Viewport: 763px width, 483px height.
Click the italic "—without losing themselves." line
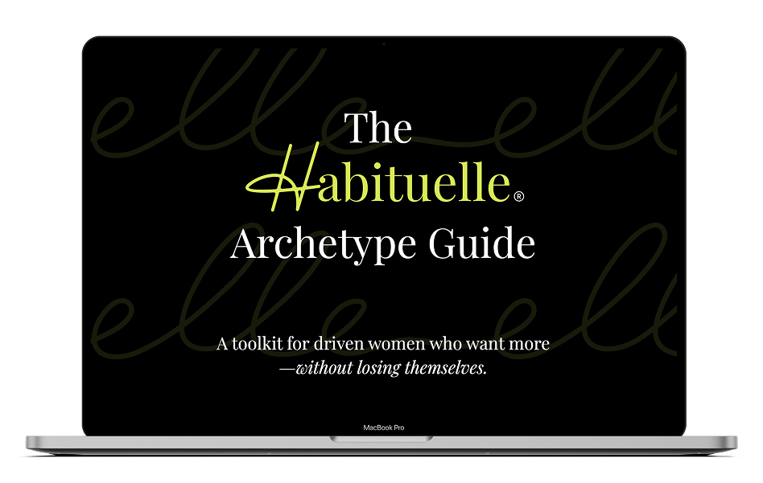click(x=383, y=368)
